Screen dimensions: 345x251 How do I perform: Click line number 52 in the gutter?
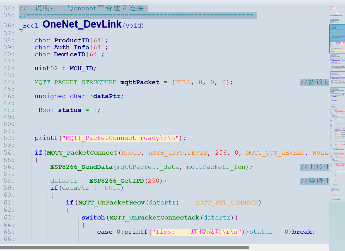(9, 138)
